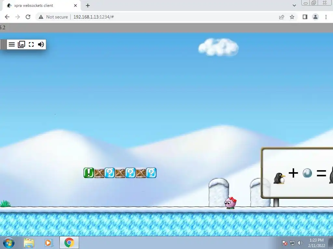Reload the page in Chrome
This screenshot has width=333, height=249.
[28, 17]
